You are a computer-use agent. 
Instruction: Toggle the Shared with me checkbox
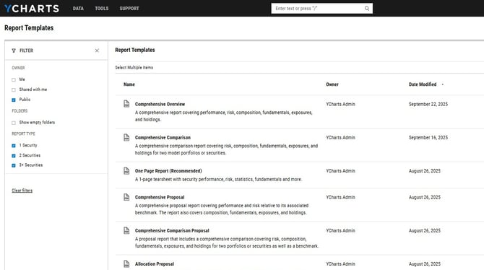pyautogui.click(x=14, y=90)
